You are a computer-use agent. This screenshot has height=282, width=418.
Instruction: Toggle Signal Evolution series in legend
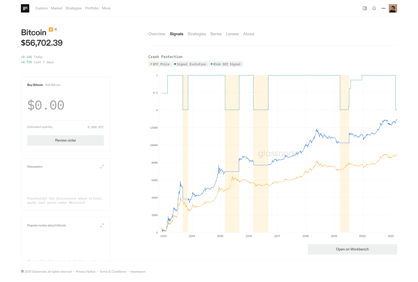click(x=190, y=64)
